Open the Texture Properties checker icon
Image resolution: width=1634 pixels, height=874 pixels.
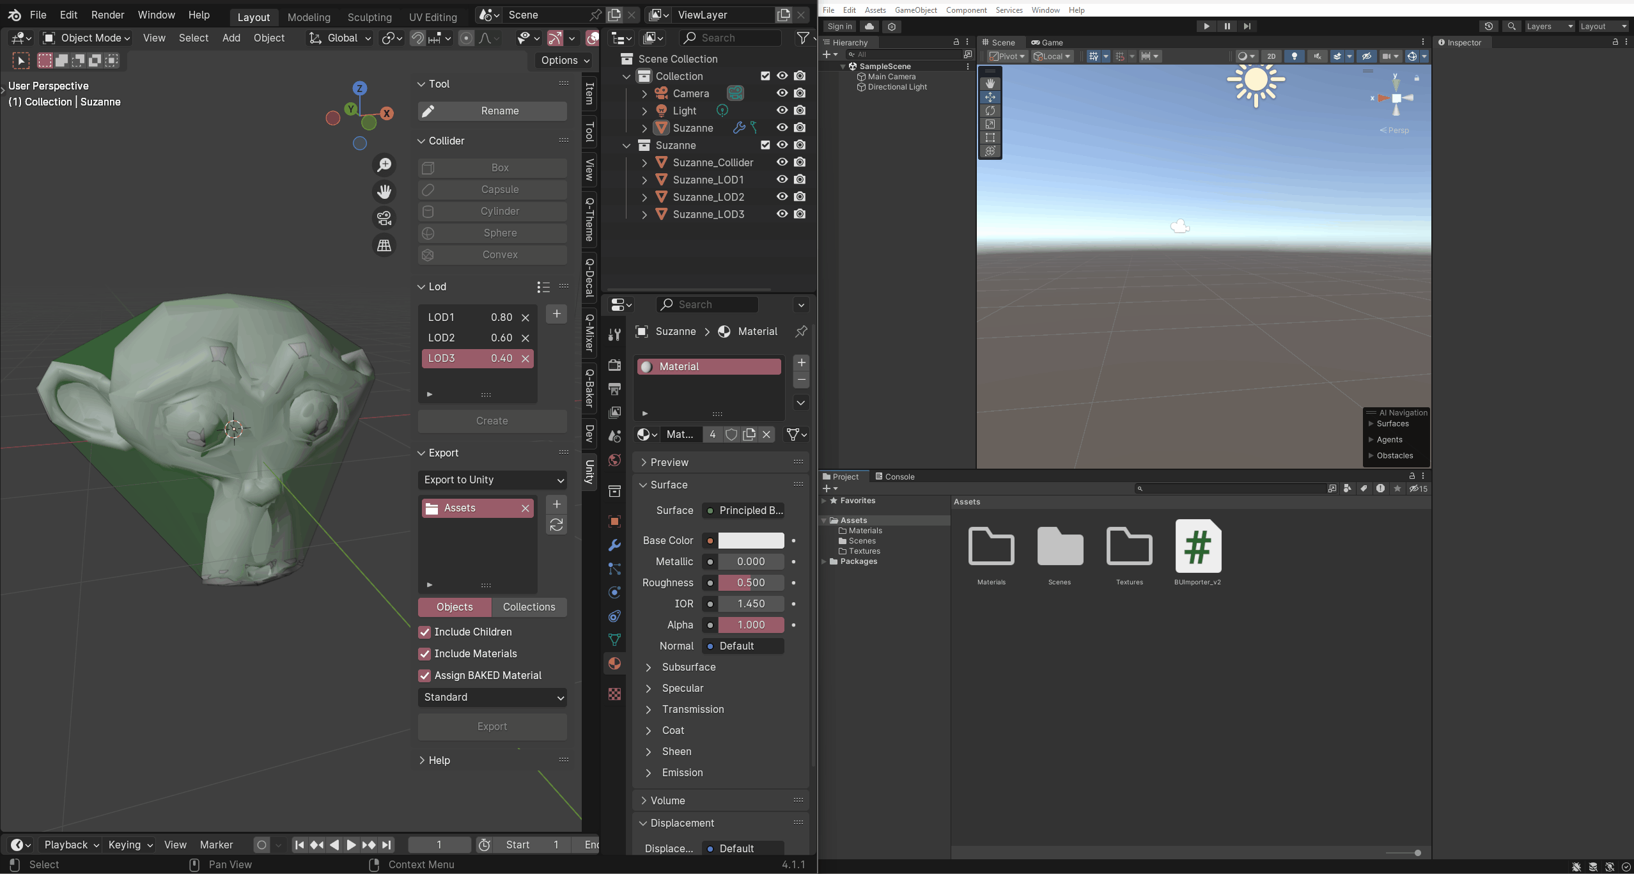coord(614,694)
